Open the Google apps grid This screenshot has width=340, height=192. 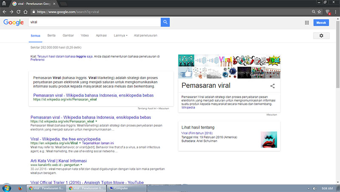point(307,23)
